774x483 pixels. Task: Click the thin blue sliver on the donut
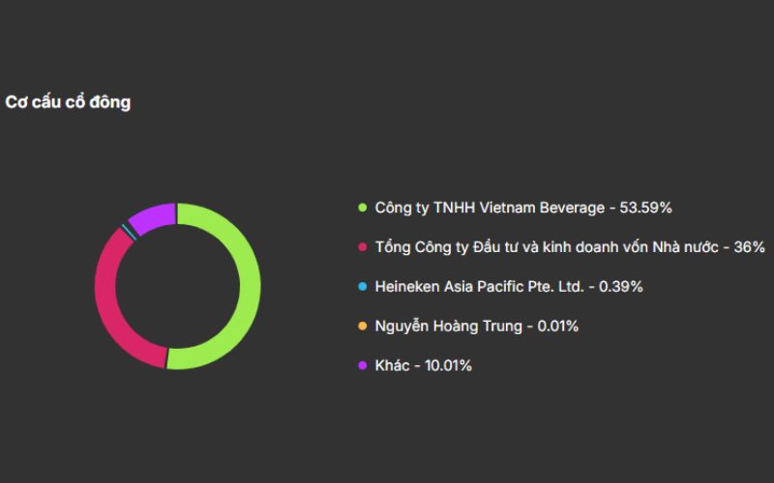[x=124, y=230]
